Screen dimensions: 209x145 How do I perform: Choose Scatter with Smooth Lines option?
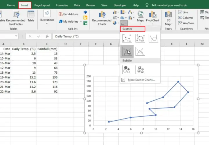(x=154, y=38)
